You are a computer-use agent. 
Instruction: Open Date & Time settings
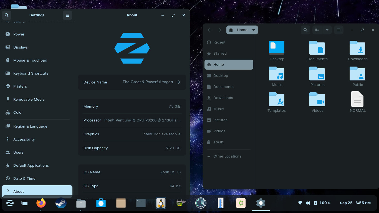click(x=37, y=179)
